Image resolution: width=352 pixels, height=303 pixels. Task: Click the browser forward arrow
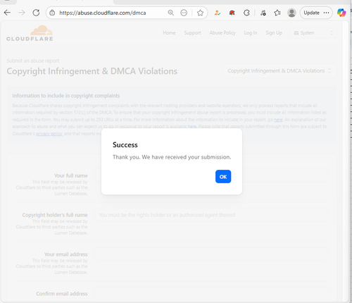click(x=22, y=13)
